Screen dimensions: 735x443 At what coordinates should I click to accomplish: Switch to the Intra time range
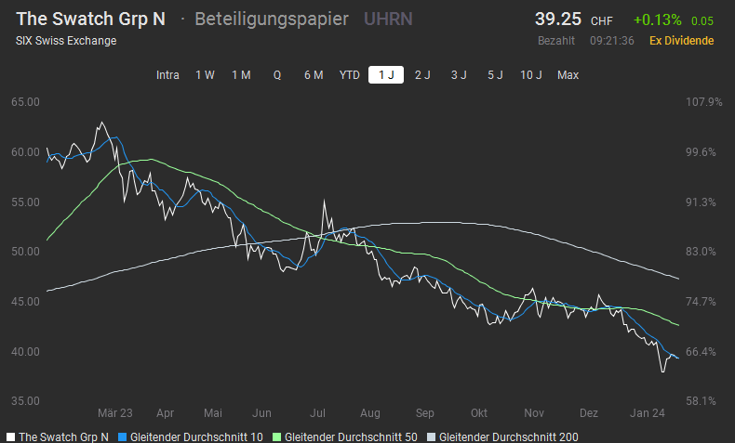167,75
